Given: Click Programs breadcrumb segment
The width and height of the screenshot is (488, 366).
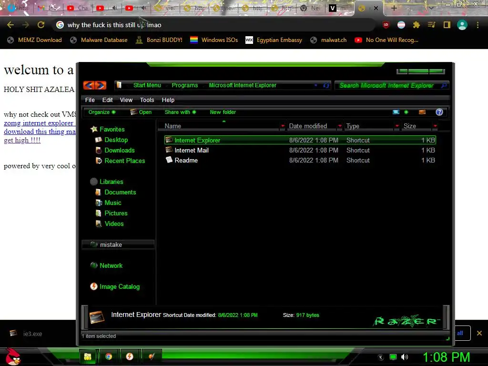Looking at the screenshot, I should point(184,85).
